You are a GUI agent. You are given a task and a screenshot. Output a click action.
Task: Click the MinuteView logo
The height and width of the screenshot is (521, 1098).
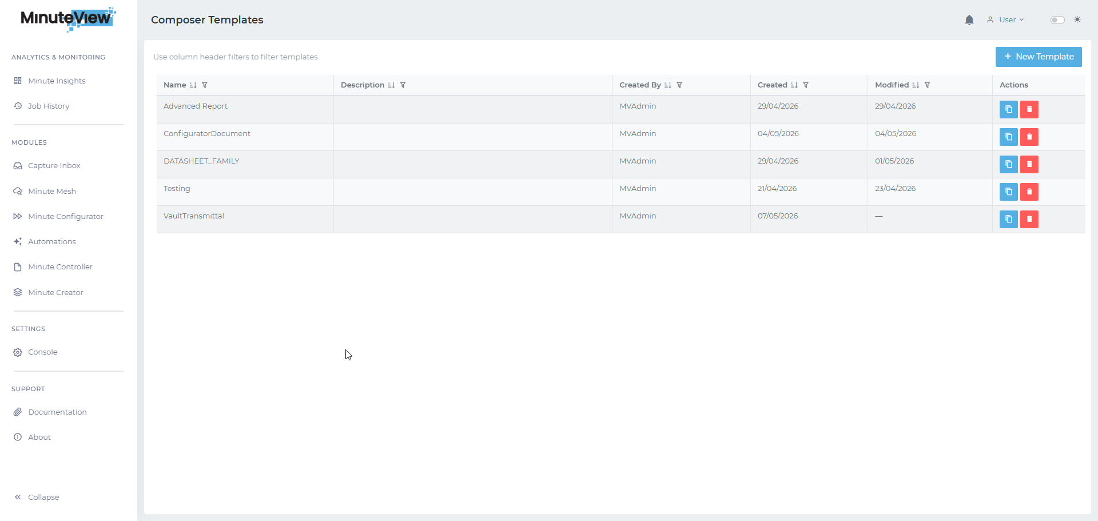coord(68,19)
